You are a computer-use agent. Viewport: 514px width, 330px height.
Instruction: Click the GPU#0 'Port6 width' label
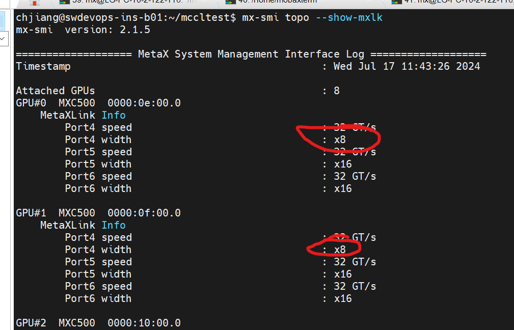coord(98,189)
